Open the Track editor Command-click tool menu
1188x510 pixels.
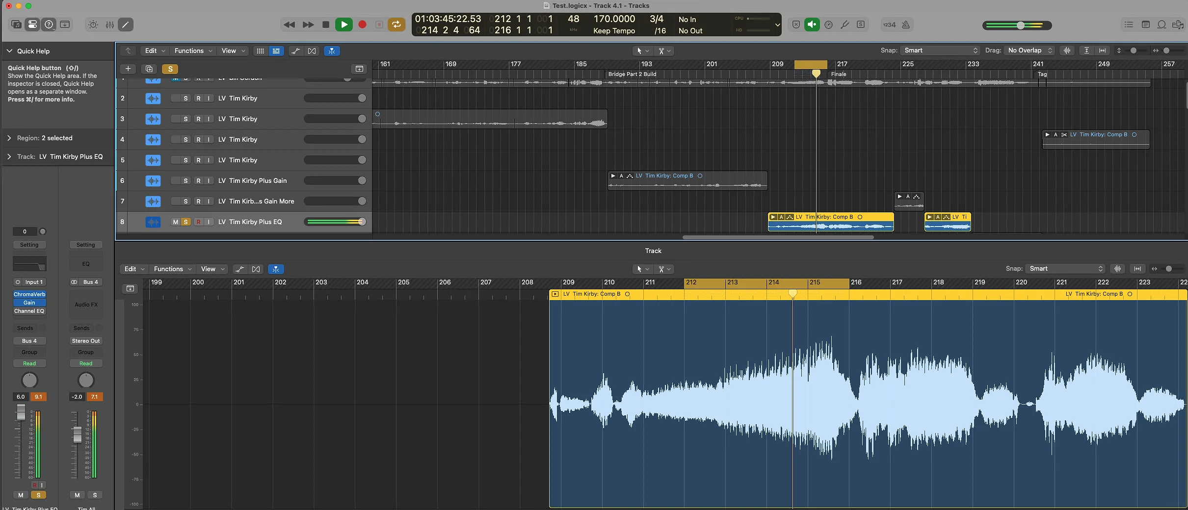pos(664,269)
